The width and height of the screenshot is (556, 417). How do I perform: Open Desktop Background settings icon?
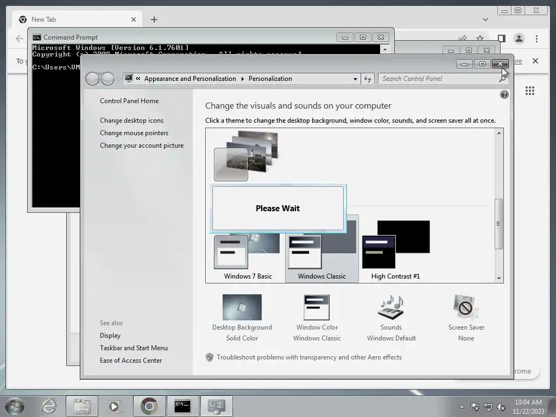pos(242,307)
